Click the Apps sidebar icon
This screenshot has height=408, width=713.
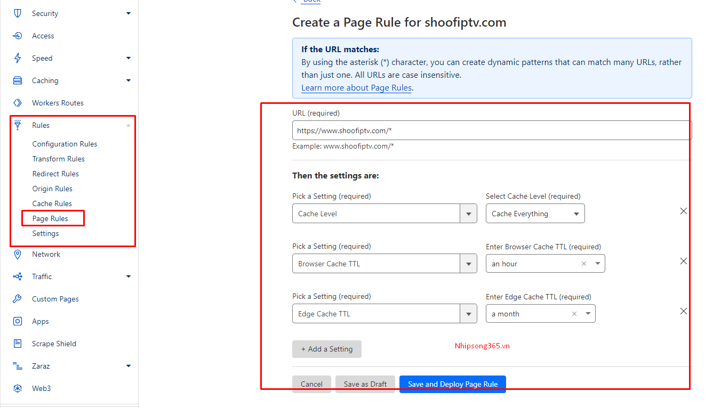point(18,321)
